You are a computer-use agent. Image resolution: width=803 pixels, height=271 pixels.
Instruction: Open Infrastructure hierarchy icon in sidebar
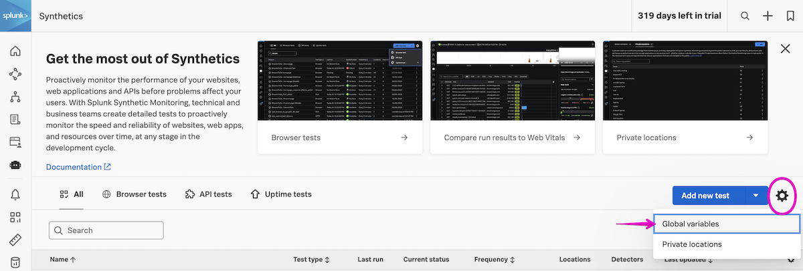pyautogui.click(x=15, y=97)
